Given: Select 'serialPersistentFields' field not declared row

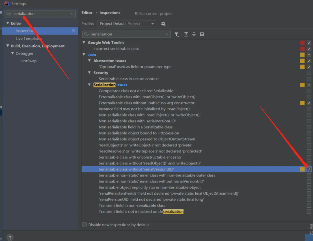Looking at the screenshot, I should point(169,193).
